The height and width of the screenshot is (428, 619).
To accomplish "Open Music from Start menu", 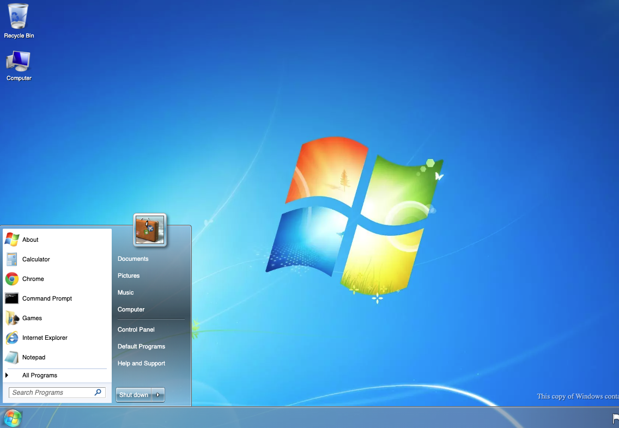I will pos(125,293).
